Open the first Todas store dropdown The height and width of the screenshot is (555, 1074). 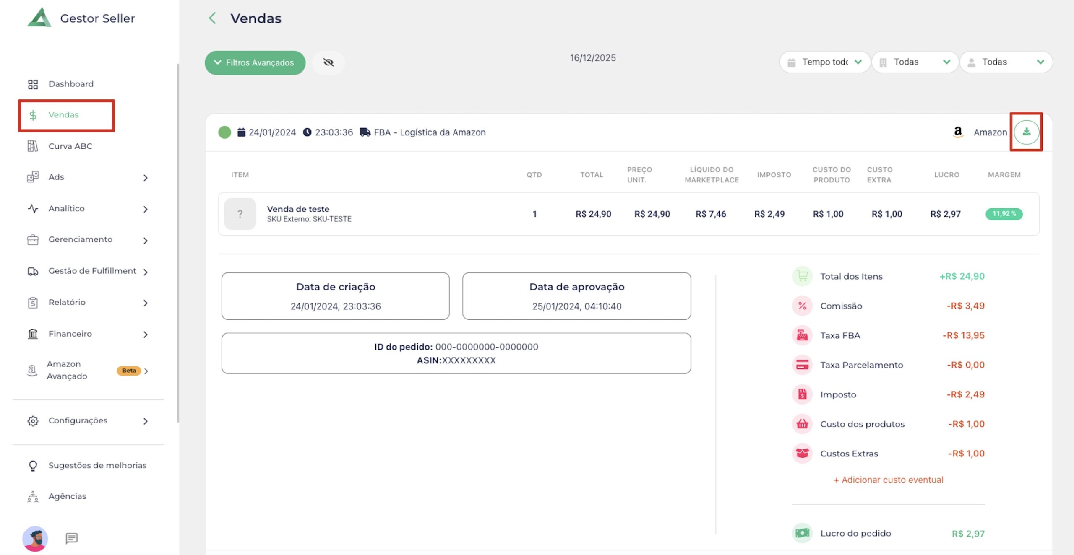[x=915, y=62]
